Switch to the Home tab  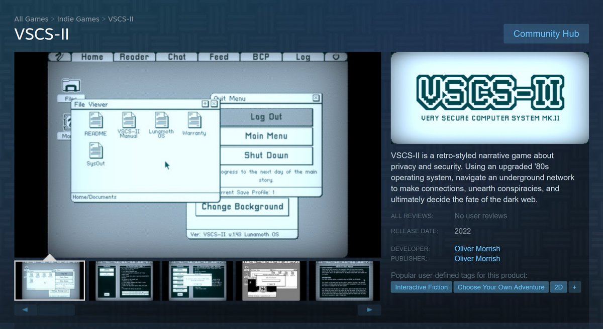(92, 57)
